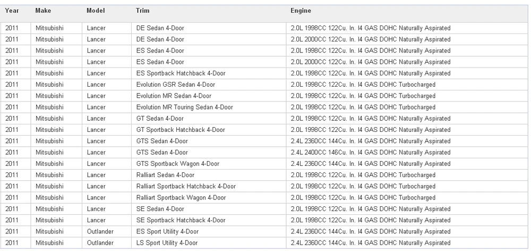Select the Ralliart Sedan 4-Door cell
Image resolution: width=531 pixels, height=251 pixels.
[x=209, y=175]
